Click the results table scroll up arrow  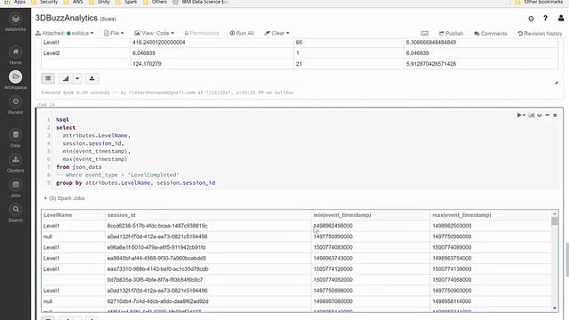pos(555,213)
